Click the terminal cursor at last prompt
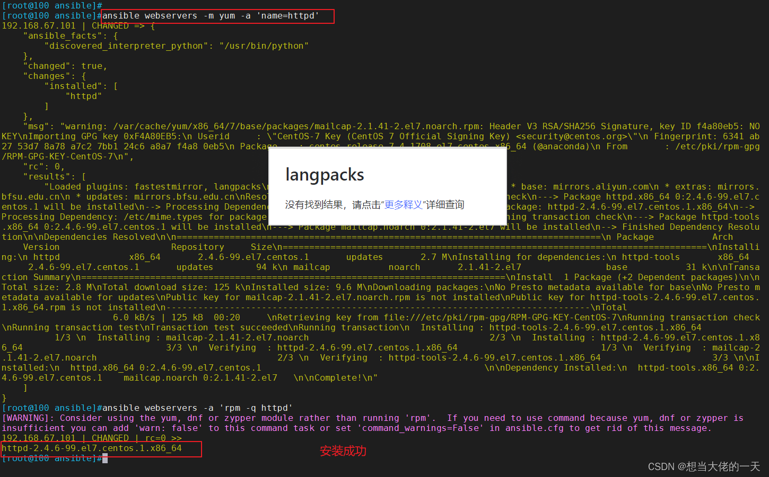This screenshot has height=477, width=769. pos(105,458)
